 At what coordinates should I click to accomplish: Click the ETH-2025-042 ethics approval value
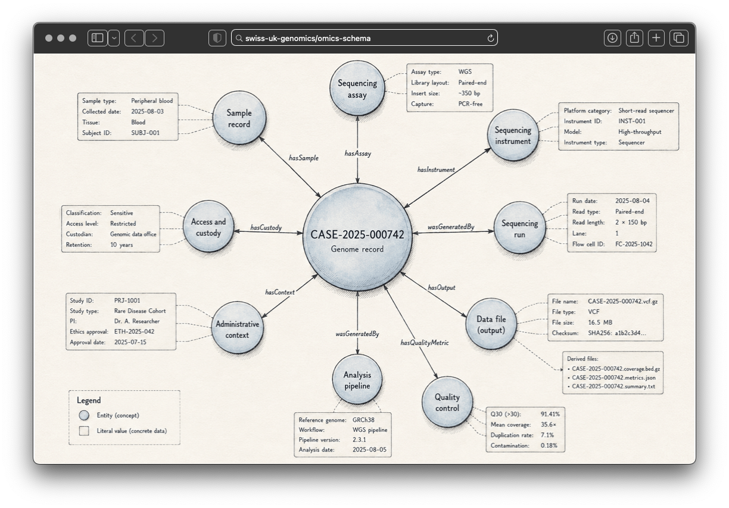tap(135, 332)
